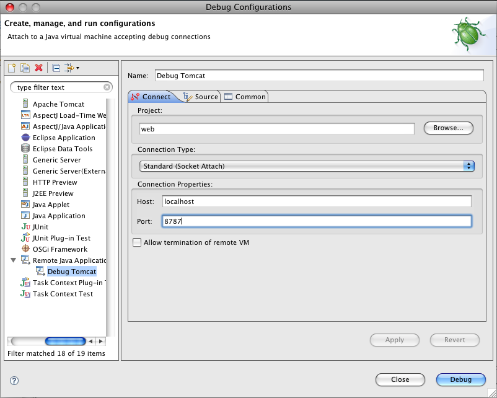Open the Connection Type dropdown

tap(307, 166)
